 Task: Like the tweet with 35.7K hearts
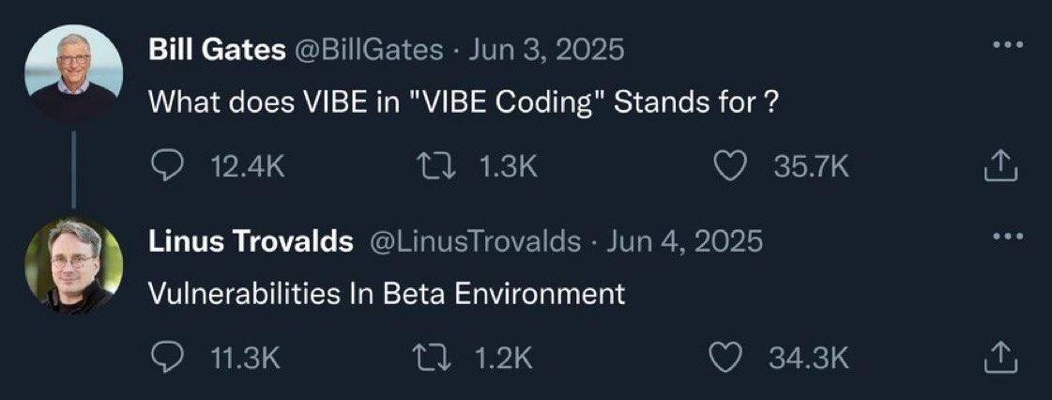click(x=729, y=167)
